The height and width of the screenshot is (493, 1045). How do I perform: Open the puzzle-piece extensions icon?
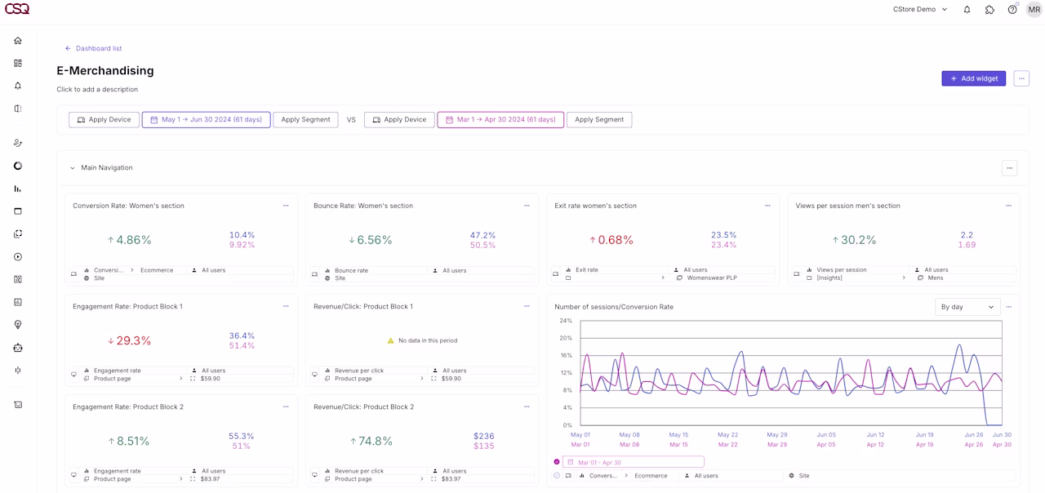(989, 10)
